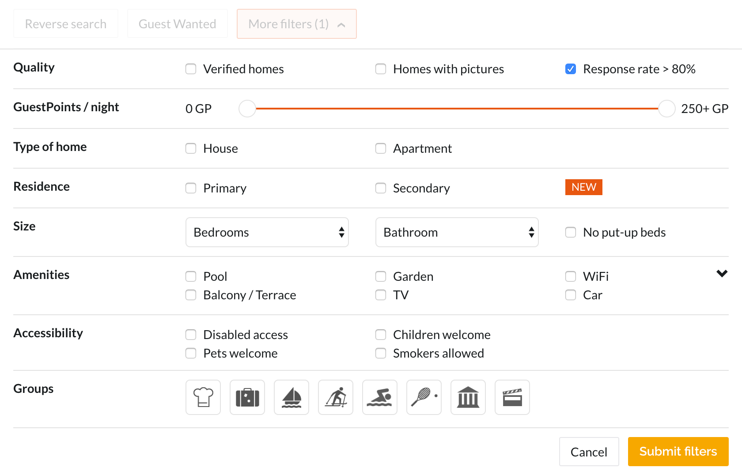The width and height of the screenshot is (742, 475).
Task: Click the Submit filters button
Action: coord(678,452)
